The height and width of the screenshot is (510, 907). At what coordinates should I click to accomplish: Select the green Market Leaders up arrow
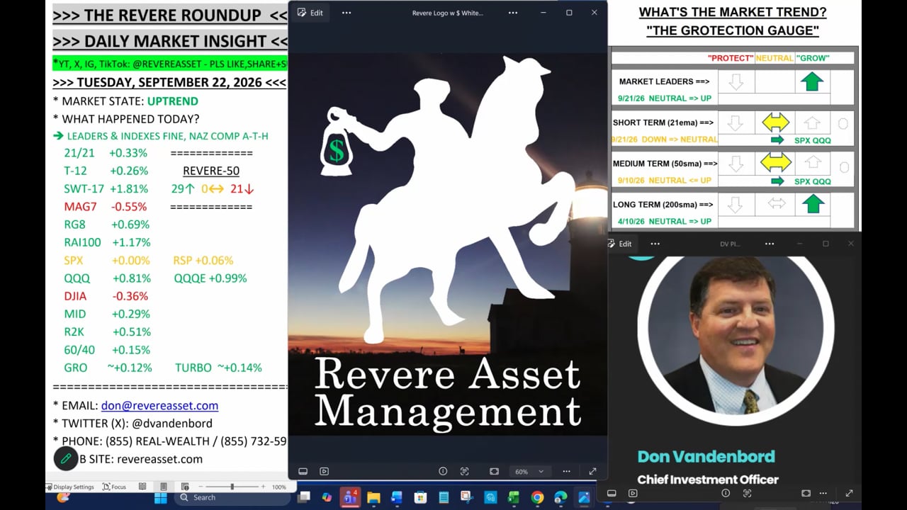(x=812, y=82)
